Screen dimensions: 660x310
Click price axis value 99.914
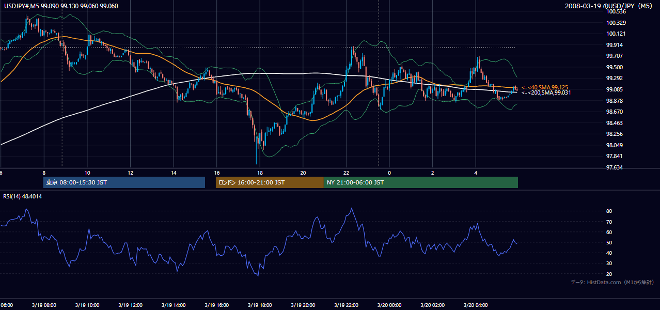coord(615,45)
